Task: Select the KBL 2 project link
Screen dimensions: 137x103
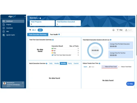Action: tap(34, 30)
